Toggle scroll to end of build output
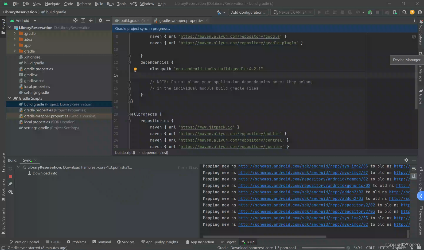Image resolution: width=424 pixels, height=250 pixels. tap(414, 176)
